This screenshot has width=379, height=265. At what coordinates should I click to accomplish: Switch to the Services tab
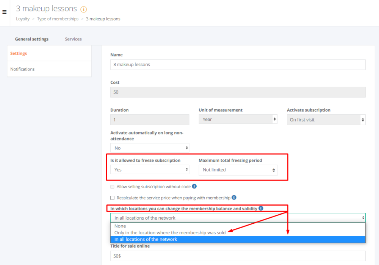pyautogui.click(x=73, y=39)
